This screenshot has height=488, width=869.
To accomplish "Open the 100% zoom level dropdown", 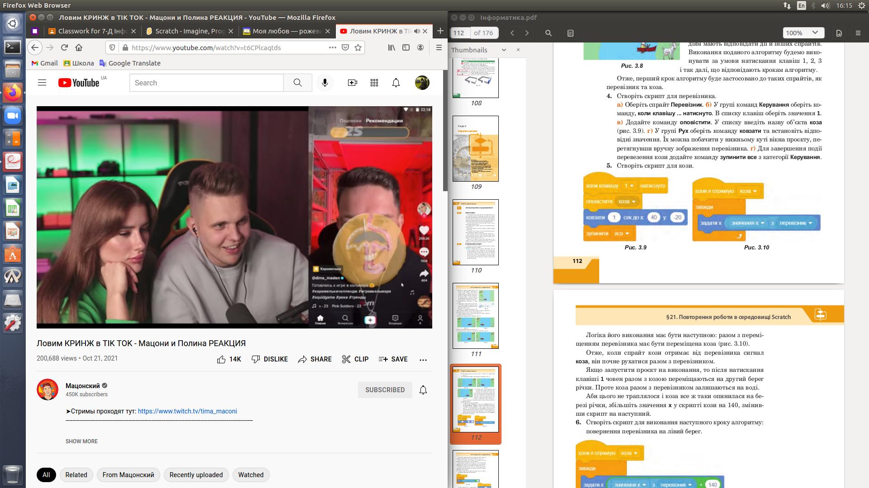I will (802, 33).
